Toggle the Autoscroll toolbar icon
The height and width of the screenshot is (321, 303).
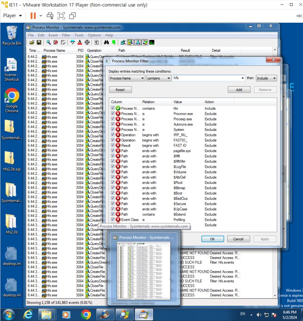click(x=56, y=42)
